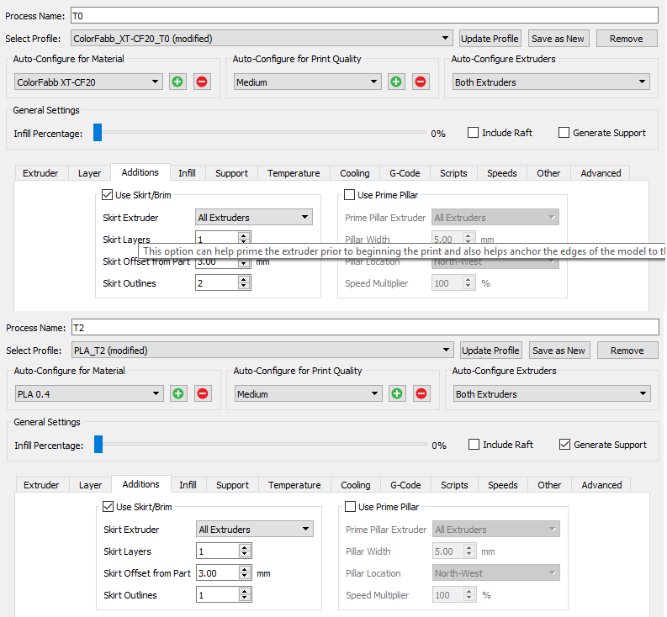Click Remove for T0 profile
Screen dimensions: 667x617
coord(627,39)
